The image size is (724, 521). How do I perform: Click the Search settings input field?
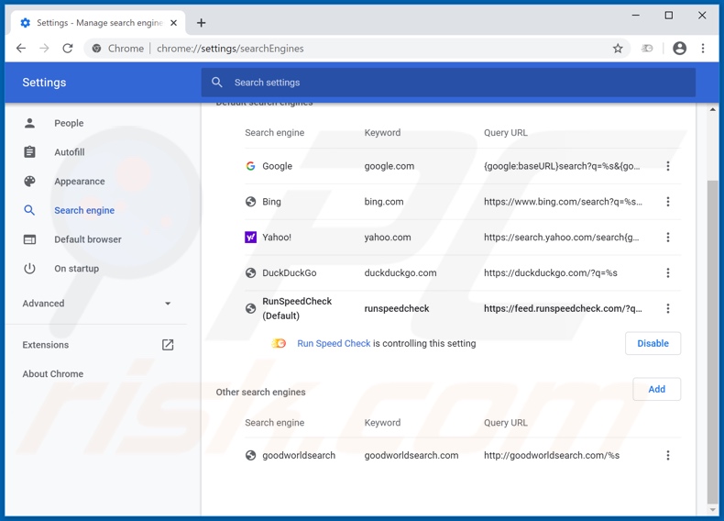coord(449,83)
